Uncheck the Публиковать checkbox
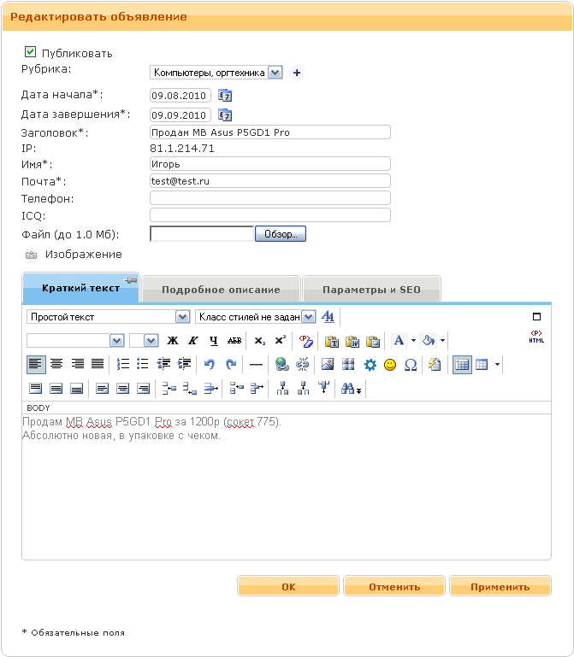The height and width of the screenshot is (657, 574). pyautogui.click(x=31, y=52)
